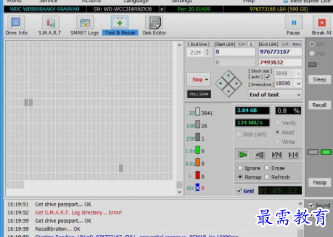Click the Recall button
Image resolution: width=333 pixels, height=237 pixels.
point(319,105)
